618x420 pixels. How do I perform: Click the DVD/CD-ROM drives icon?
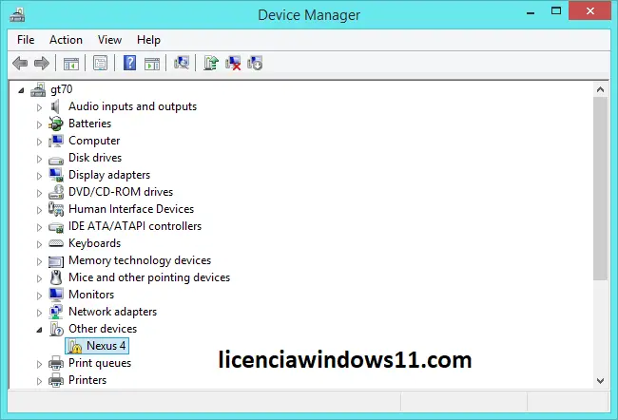(56, 192)
